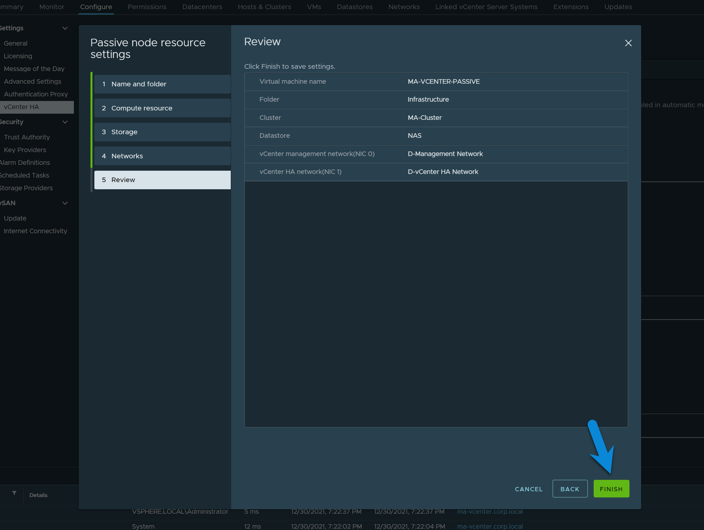
Task: Click the Virtual machine name label
Action: [x=293, y=81]
